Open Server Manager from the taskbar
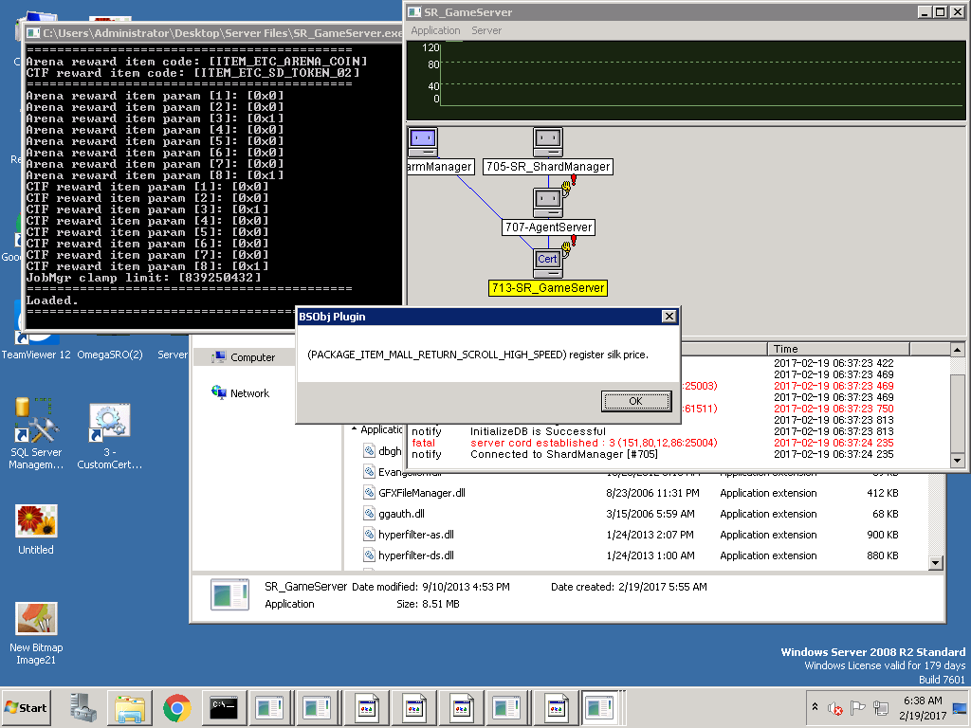The image size is (971, 728). [x=83, y=707]
